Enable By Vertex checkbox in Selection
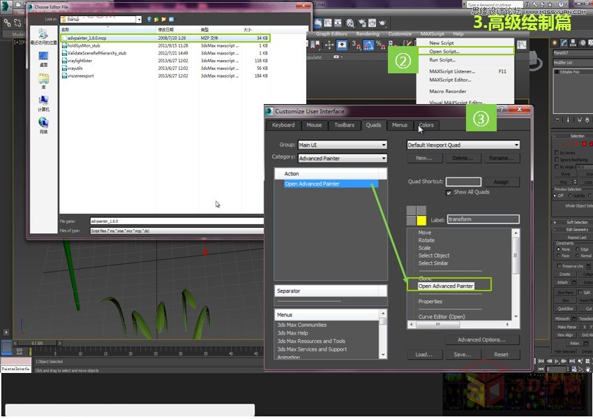This screenshot has width=593, height=419. tap(557, 152)
